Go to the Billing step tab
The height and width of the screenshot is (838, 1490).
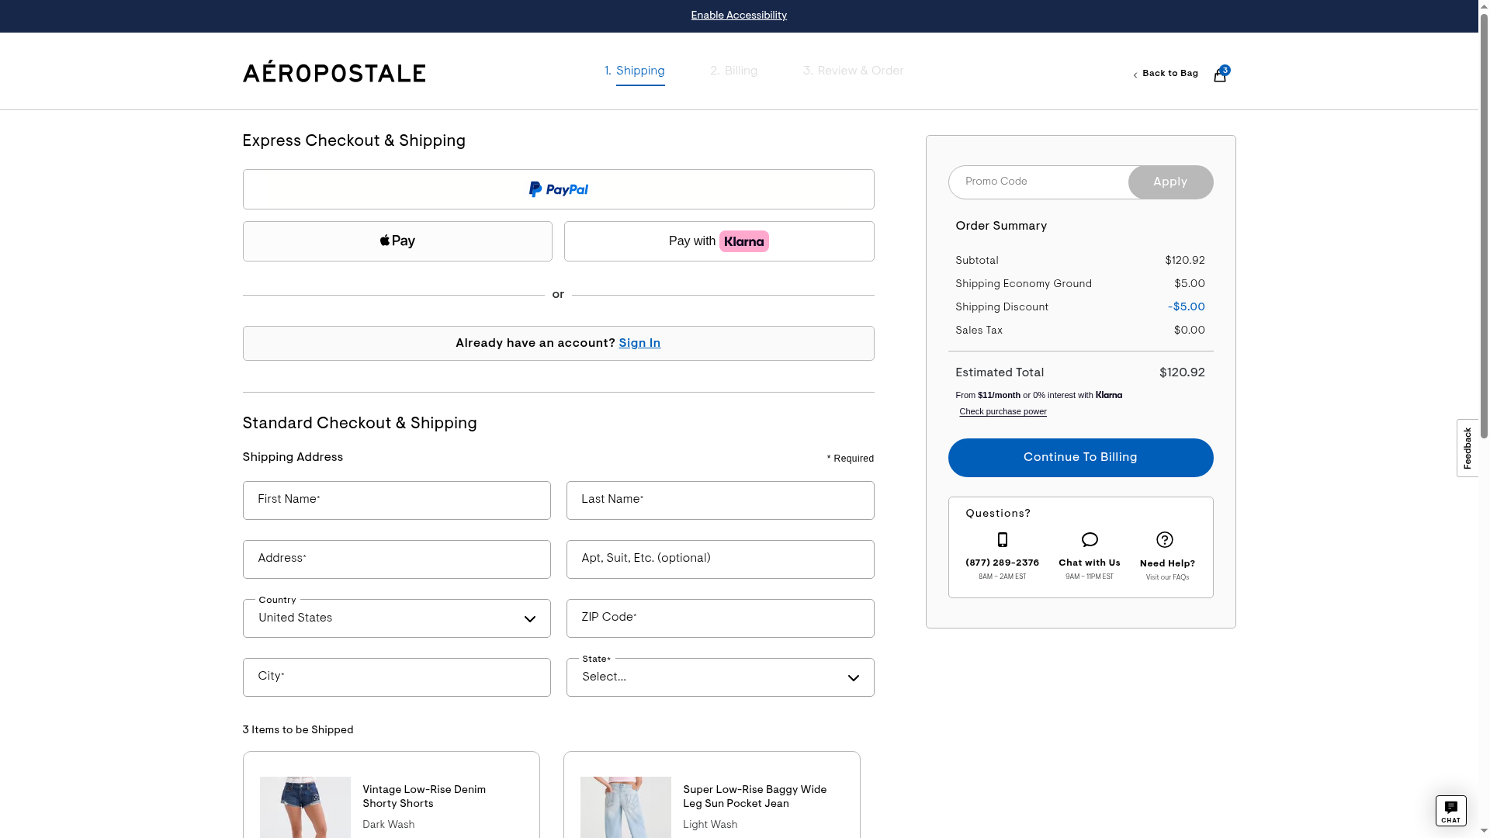click(x=734, y=71)
